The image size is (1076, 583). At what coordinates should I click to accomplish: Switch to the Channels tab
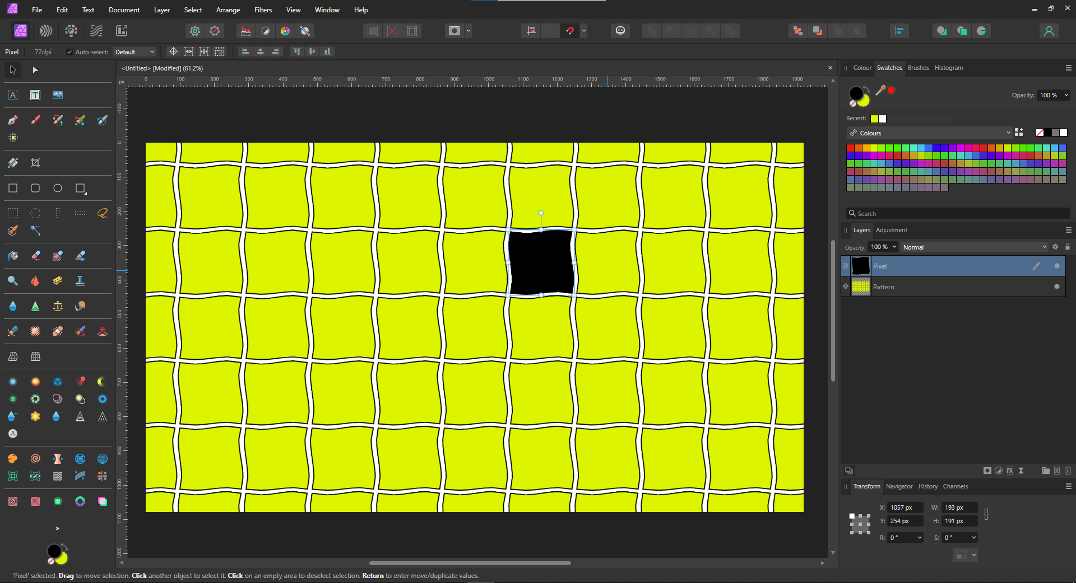coord(955,486)
